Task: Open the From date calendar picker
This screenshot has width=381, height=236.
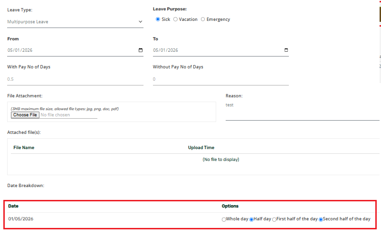Action: 141,50
